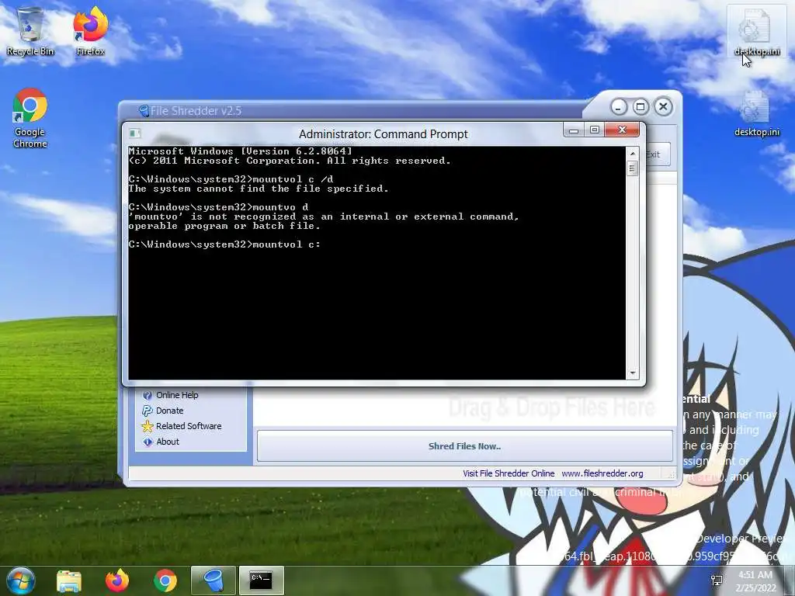Click the Donate PayPal icon

pyautogui.click(x=147, y=411)
